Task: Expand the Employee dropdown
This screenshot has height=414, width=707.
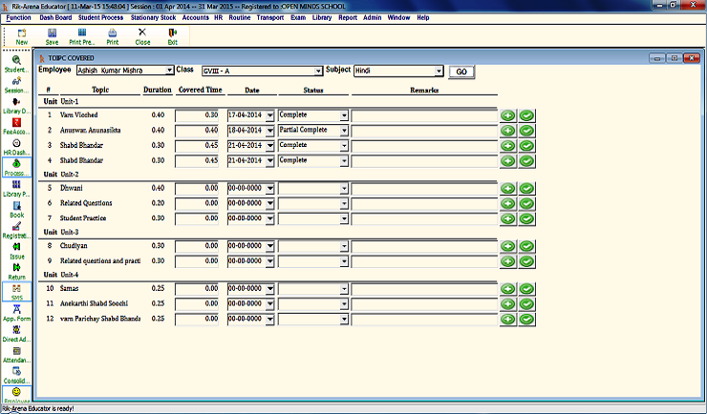Action: point(169,71)
